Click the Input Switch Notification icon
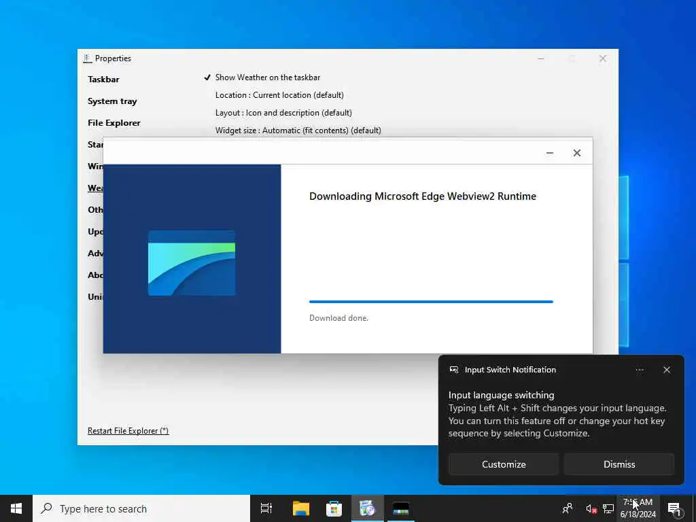This screenshot has height=522, width=696. (x=453, y=370)
